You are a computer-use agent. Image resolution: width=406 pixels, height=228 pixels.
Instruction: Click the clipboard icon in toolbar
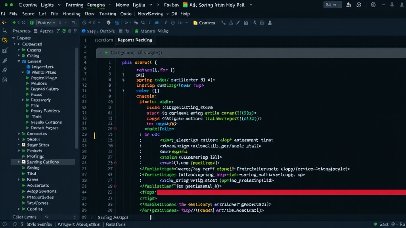click(246, 23)
